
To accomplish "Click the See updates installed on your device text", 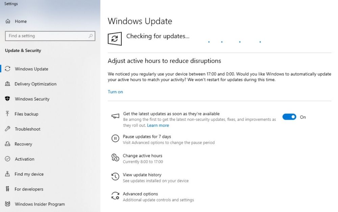I will [155, 181].
